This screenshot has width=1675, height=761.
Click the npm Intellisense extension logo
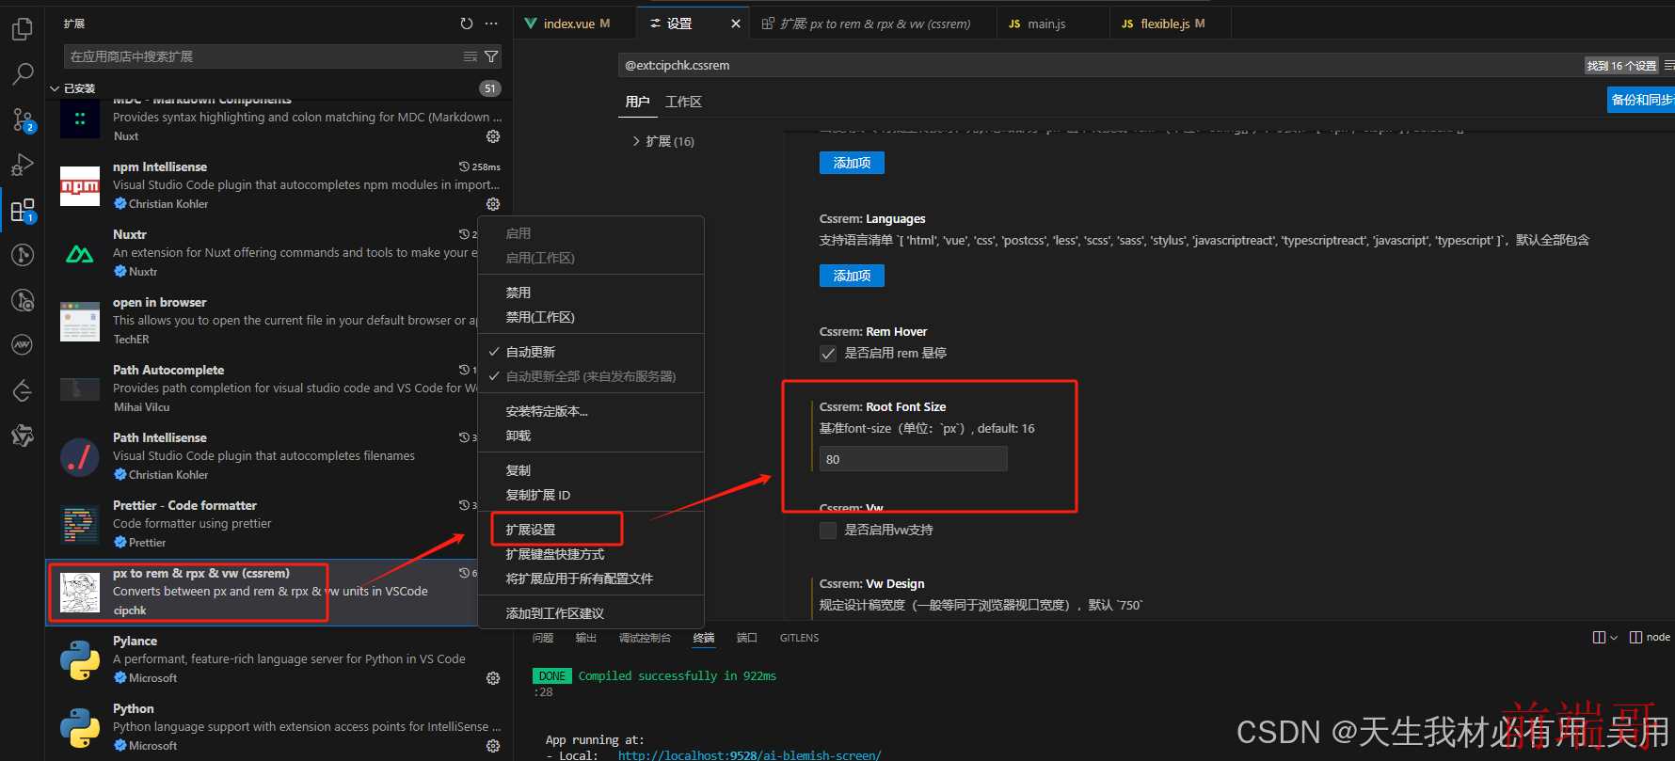point(80,186)
